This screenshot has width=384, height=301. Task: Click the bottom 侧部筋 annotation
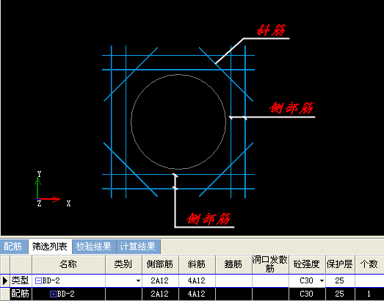click(209, 219)
